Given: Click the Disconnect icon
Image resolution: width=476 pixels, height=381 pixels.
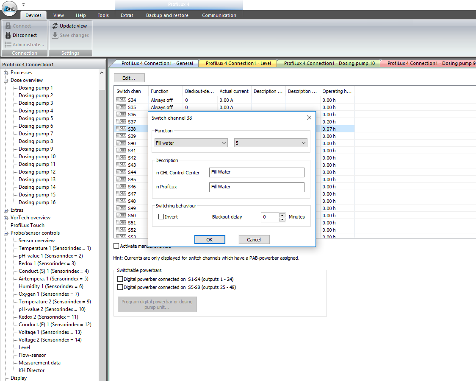Looking at the screenshot, I should pyautogui.click(x=8, y=35).
